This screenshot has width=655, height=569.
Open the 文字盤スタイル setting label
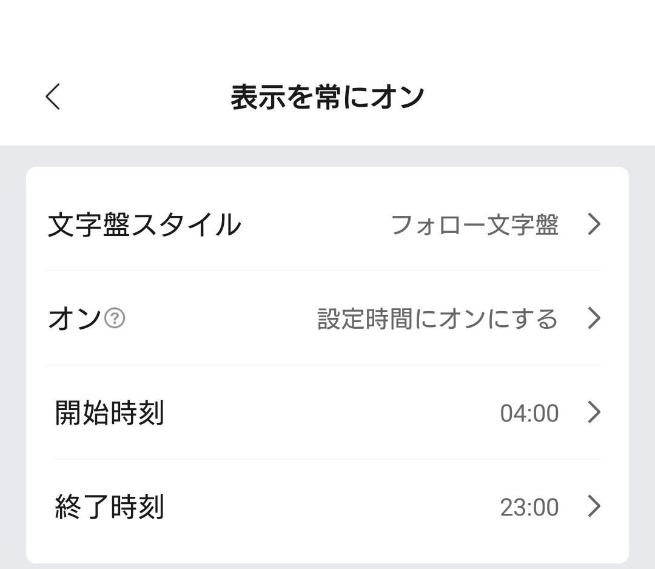pos(144,224)
